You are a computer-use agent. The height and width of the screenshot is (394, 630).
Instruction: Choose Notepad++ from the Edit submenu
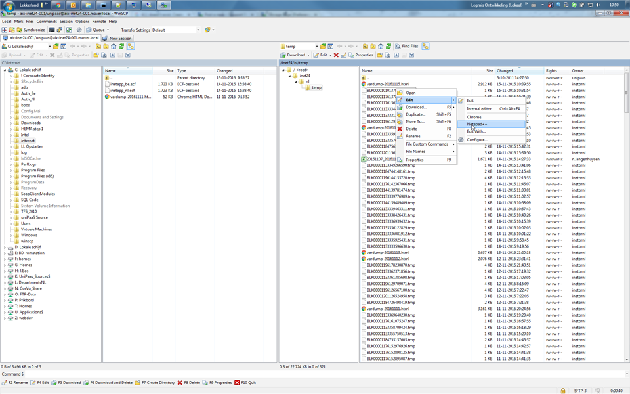click(x=477, y=124)
